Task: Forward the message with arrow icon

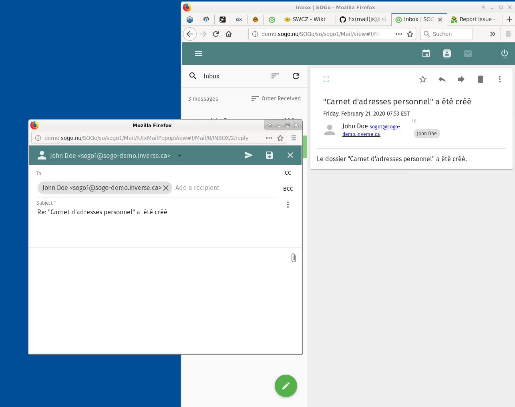Action: coord(461,79)
